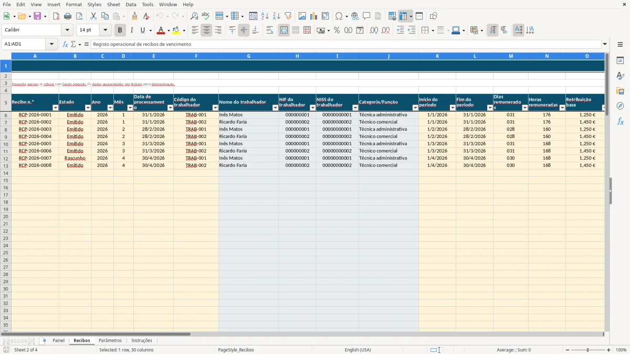Clear direct formatting
Viewport: 630px width, 354px height.
point(146,16)
